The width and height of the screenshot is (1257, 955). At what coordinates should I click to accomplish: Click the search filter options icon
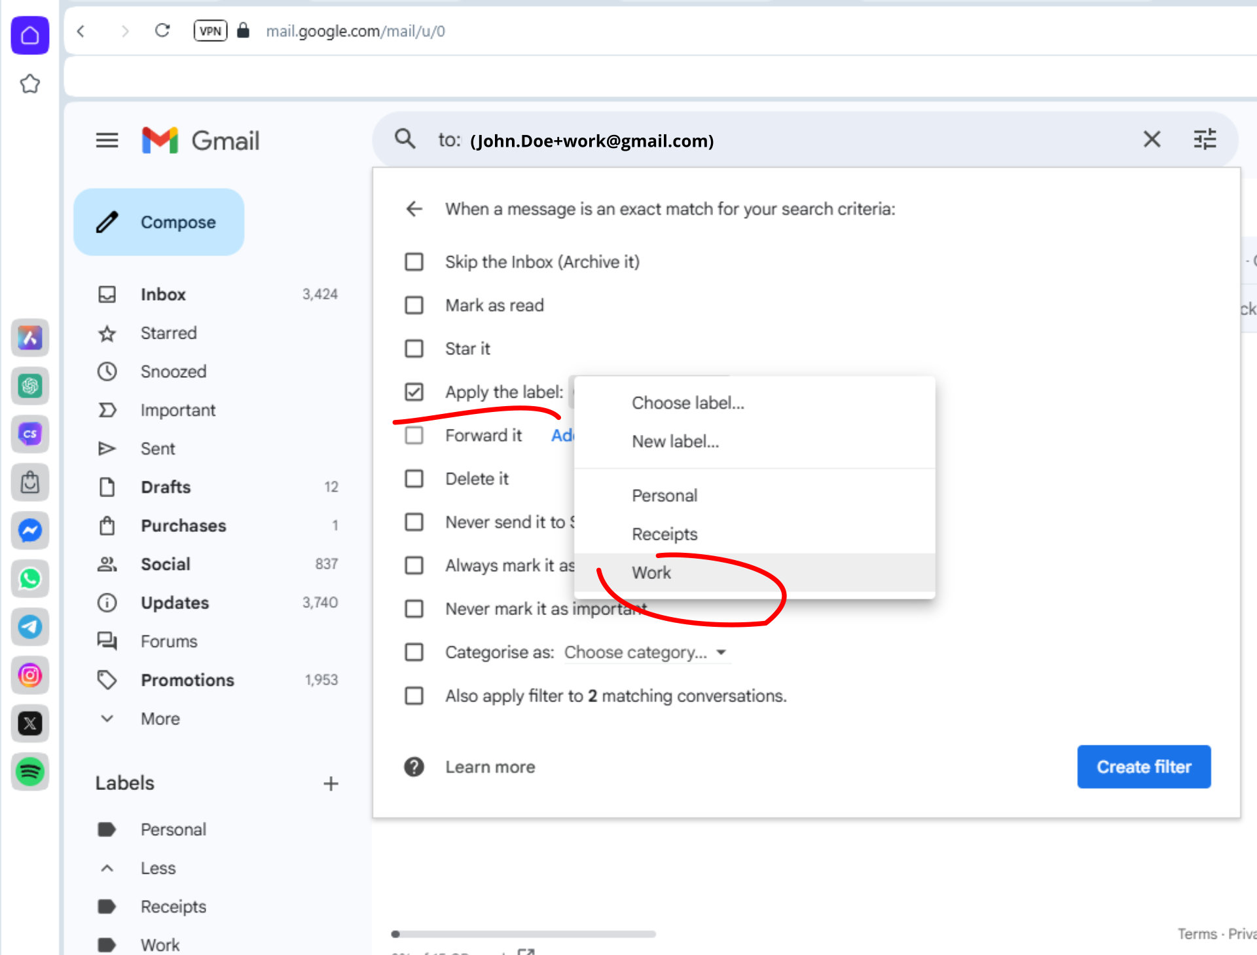coord(1204,140)
